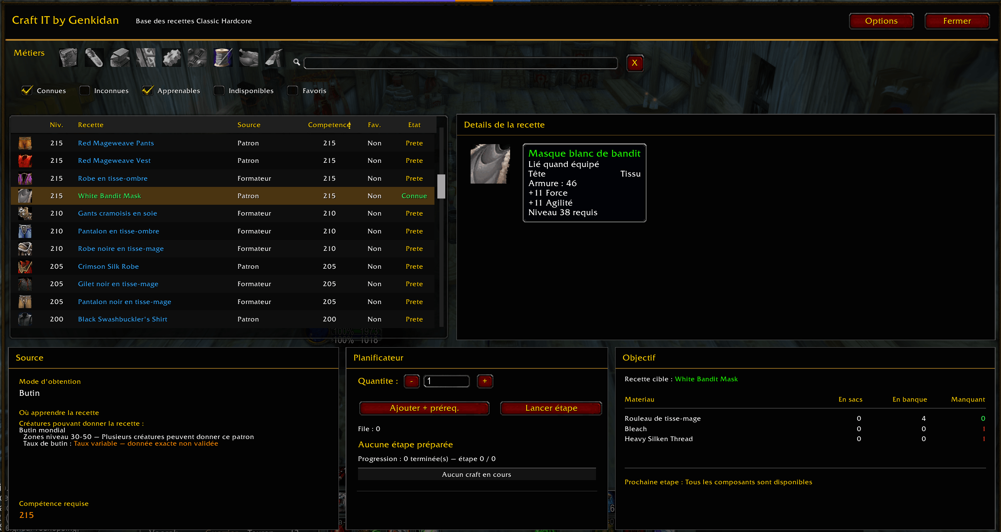Viewport: 1001px width, 532px height.
Task: Select the Alchemy vial profession icon
Action: [94, 58]
